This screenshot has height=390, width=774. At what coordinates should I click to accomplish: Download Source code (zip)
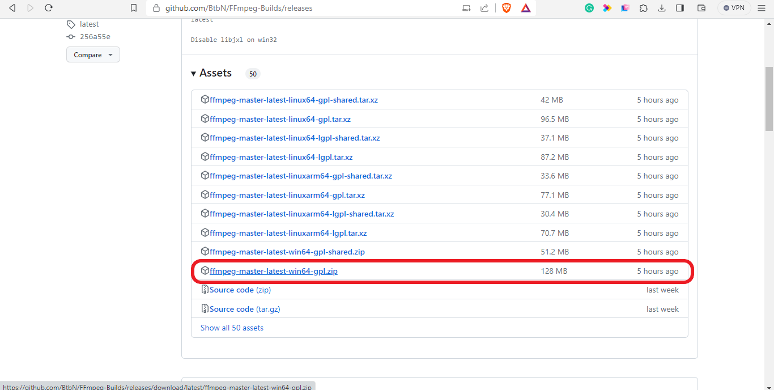[x=240, y=290]
